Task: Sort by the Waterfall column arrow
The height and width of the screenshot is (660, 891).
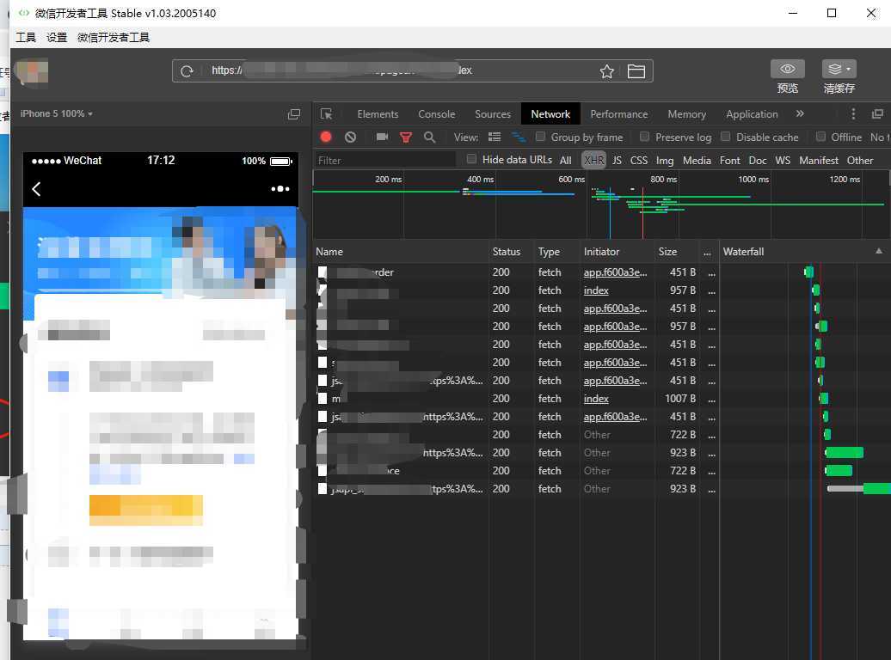Action: [878, 251]
